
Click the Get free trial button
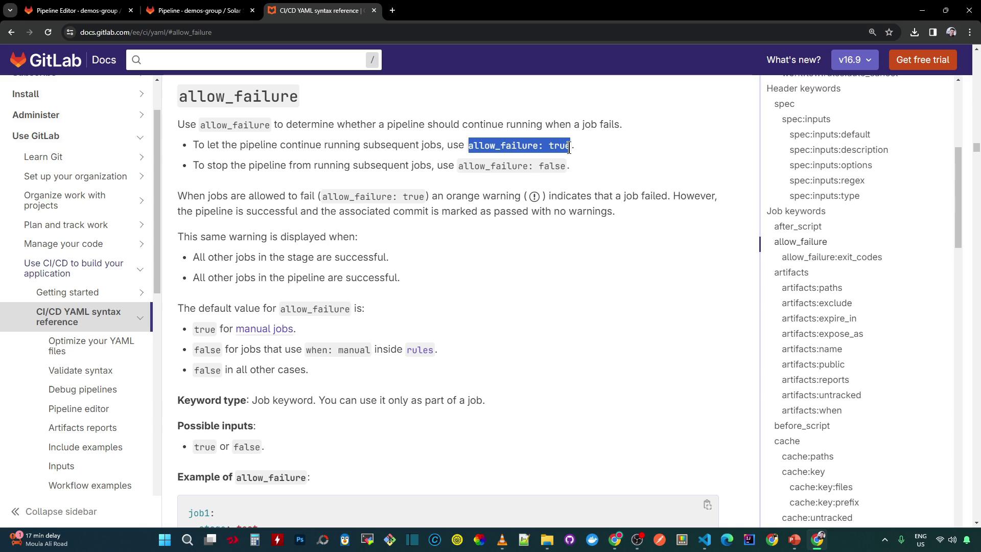tap(922, 60)
